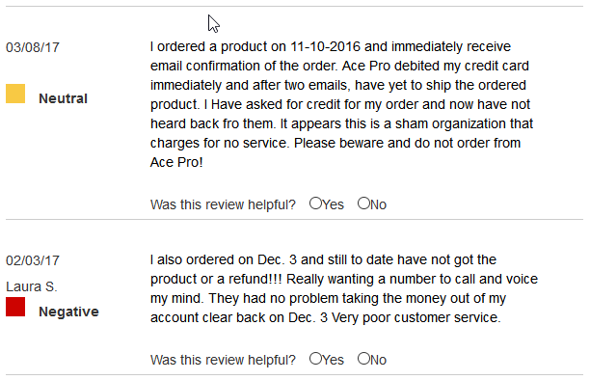Image resolution: width=590 pixels, height=380 pixels.
Task: Click the review text about Dec. 3 order
Action: pos(344,288)
